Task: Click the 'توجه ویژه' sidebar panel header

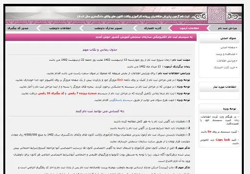Action: click(219, 109)
